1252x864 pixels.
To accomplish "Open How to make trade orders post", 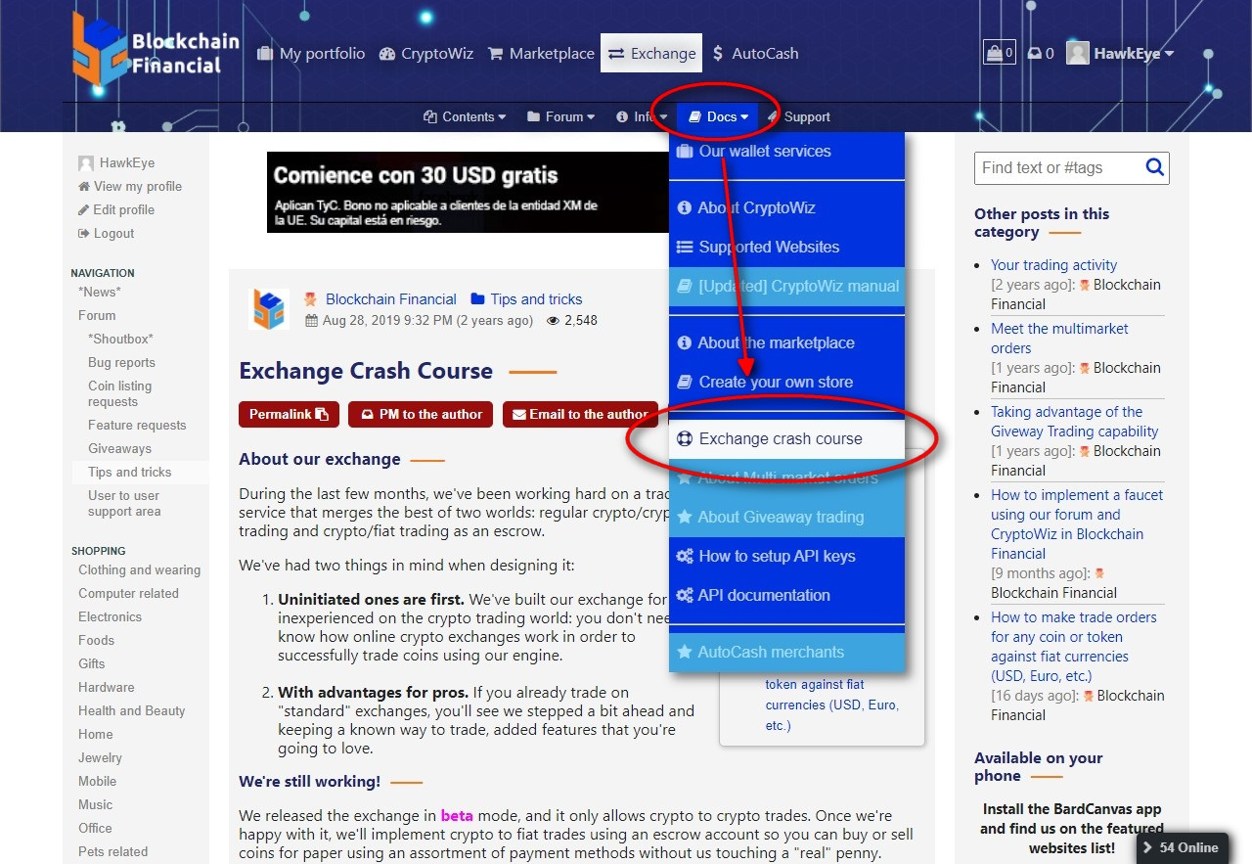I will coord(1073,647).
